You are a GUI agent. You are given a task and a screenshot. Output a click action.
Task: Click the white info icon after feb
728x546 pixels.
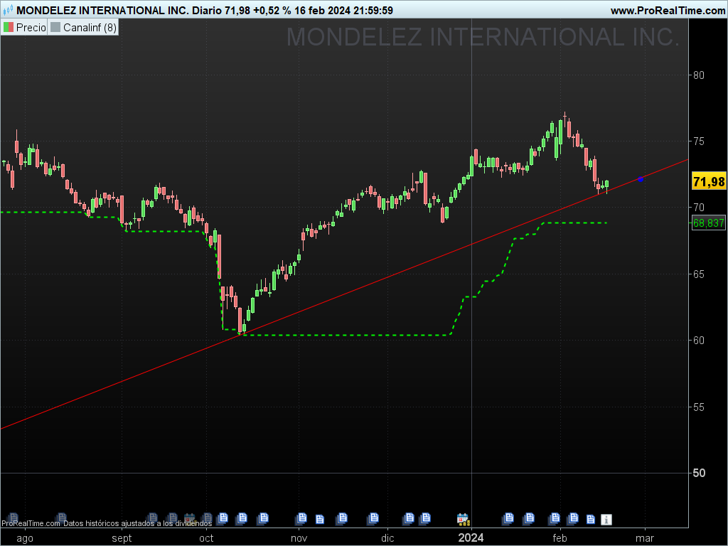click(606, 519)
